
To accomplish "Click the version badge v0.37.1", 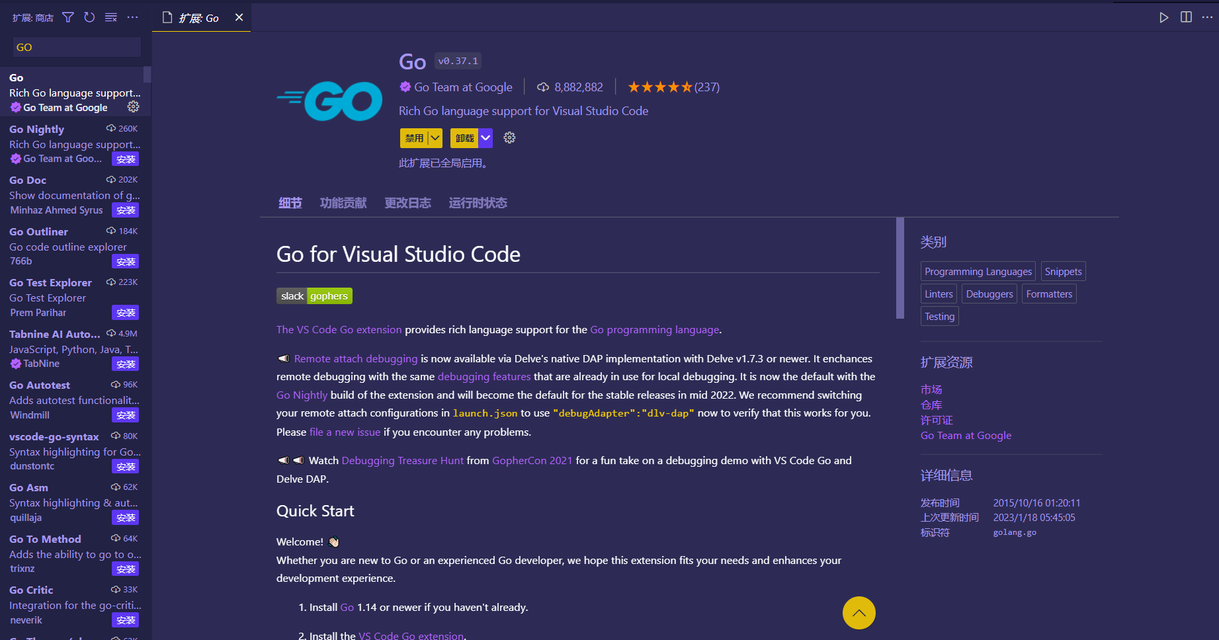I will click(x=458, y=61).
